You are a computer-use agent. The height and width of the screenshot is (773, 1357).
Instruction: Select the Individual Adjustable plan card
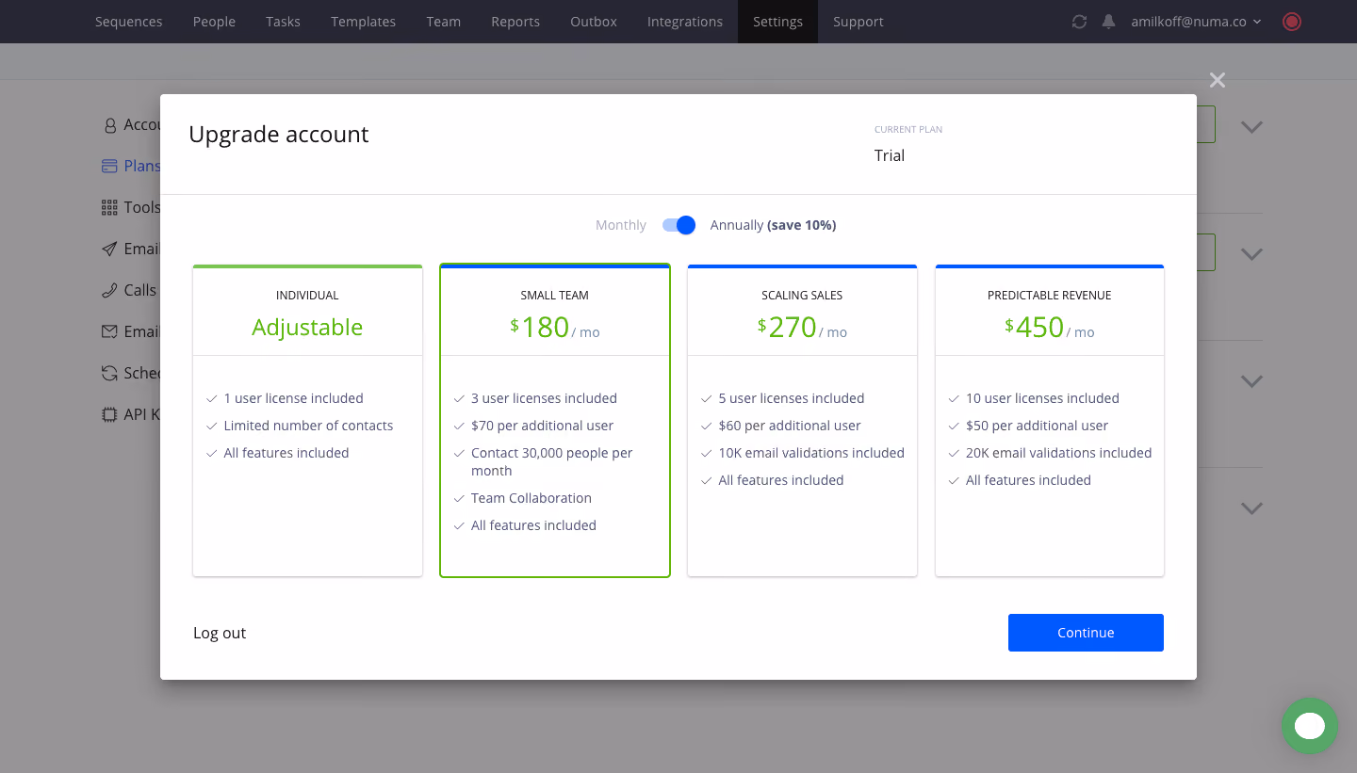307,421
